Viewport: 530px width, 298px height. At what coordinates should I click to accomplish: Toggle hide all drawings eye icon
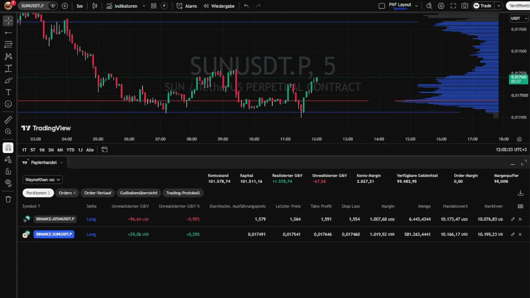tap(8, 183)
